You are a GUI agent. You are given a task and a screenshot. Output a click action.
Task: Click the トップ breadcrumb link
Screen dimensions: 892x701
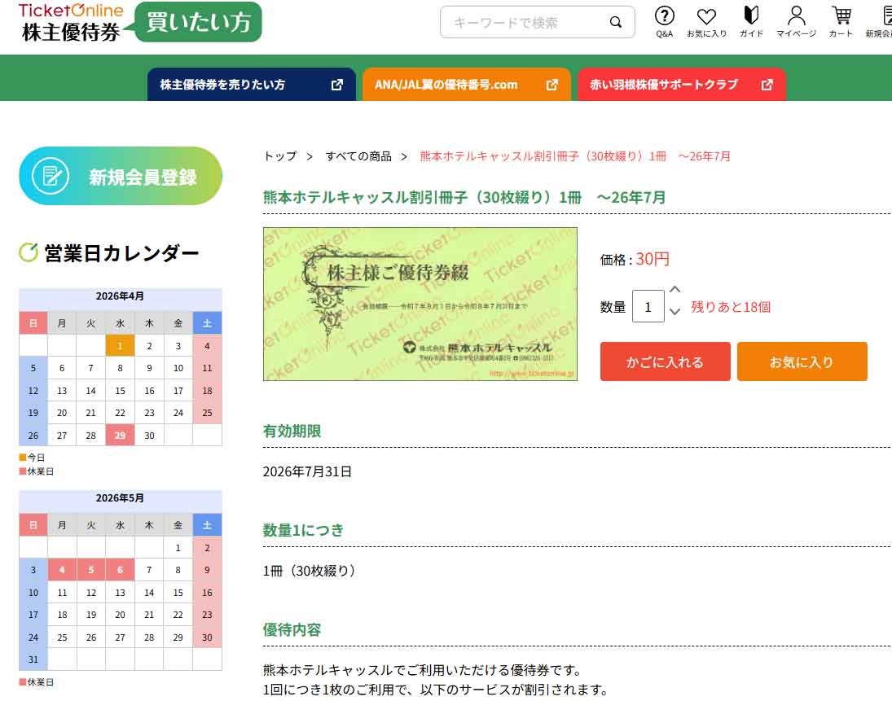click(279, 156)
